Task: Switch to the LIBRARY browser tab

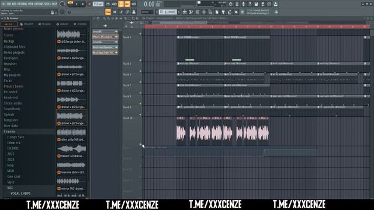Action: 63,24
